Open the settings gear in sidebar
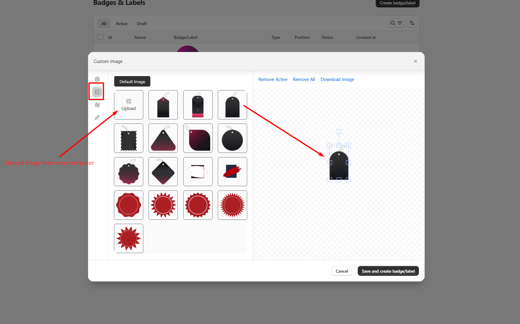 click(x=97, y=79)
